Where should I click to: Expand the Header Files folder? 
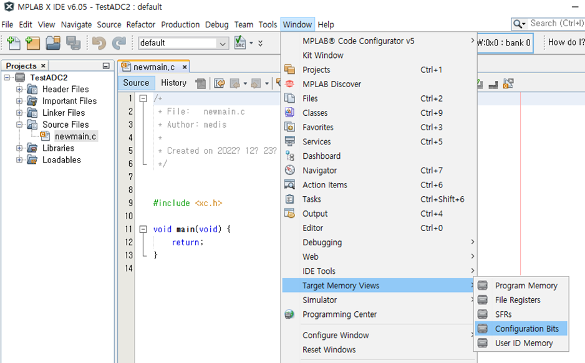[x=19, y=90]
